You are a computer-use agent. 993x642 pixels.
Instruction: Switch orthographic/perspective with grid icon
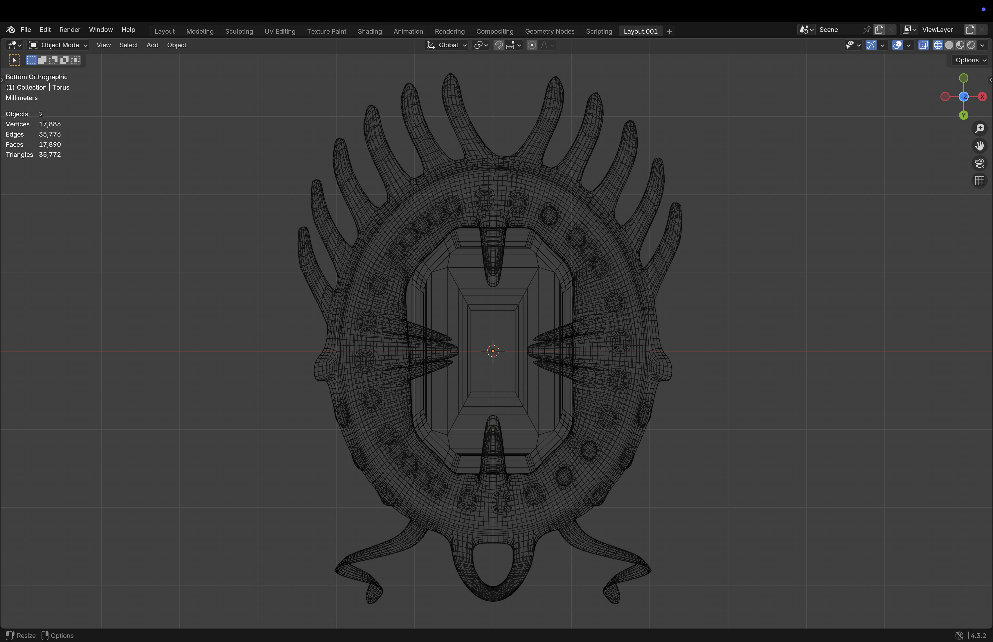click(979, 181)
